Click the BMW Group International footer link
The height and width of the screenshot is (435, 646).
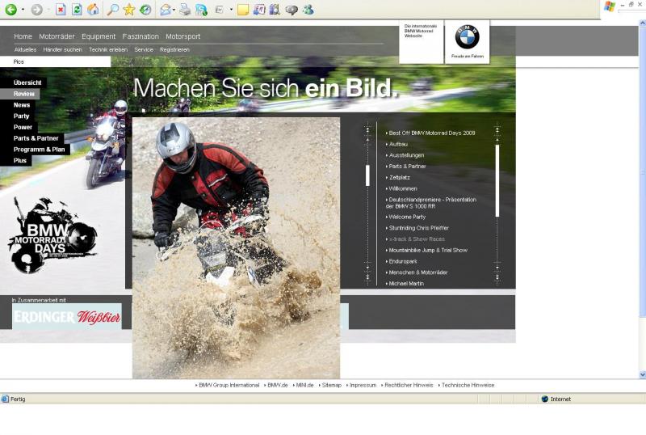[229, 385]
